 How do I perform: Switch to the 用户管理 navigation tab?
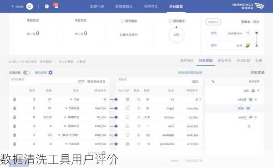click(x=97, y=6)
